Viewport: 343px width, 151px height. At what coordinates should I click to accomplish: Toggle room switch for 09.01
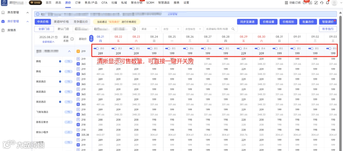pos(293,48)
